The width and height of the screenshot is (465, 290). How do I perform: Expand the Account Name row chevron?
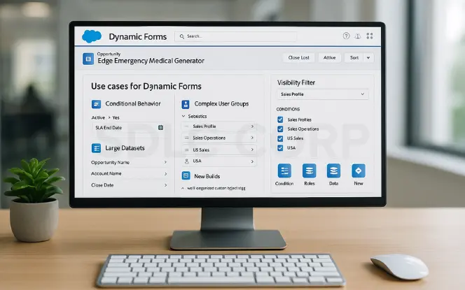pyautogui.click(x=165, y=174)
